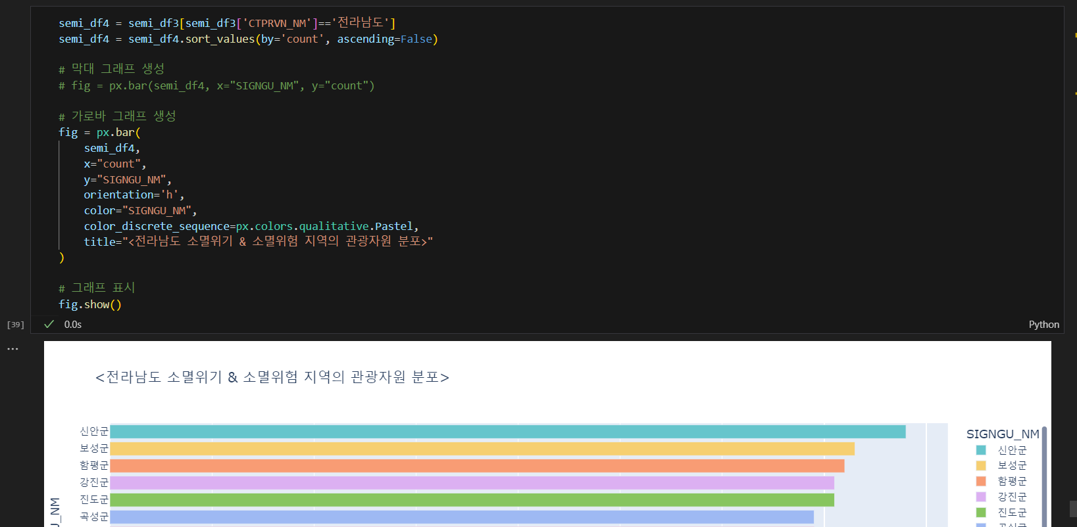Select the yellow 보성군 bar in the chart
Image resolution: width=1077 pixels, height=527 pixels.
(482, 449)
